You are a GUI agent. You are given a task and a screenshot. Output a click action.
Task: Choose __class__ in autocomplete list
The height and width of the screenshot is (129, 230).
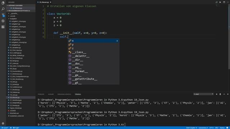tap(93, 52)
